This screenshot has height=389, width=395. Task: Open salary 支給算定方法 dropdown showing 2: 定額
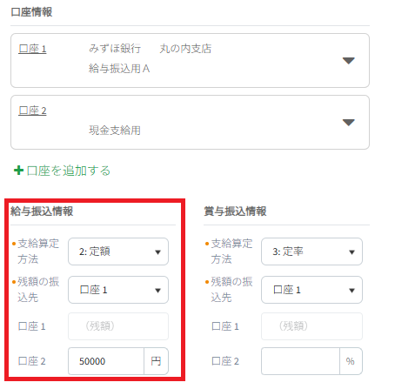(x=118, y=252)
